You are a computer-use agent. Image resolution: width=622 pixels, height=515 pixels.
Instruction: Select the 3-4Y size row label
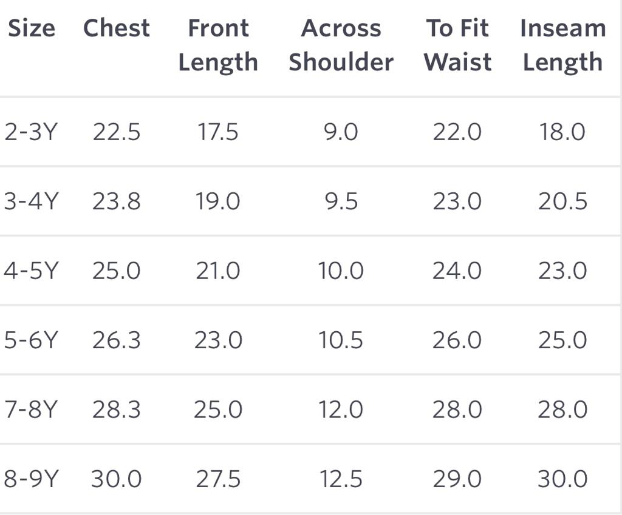click(30, 201)
